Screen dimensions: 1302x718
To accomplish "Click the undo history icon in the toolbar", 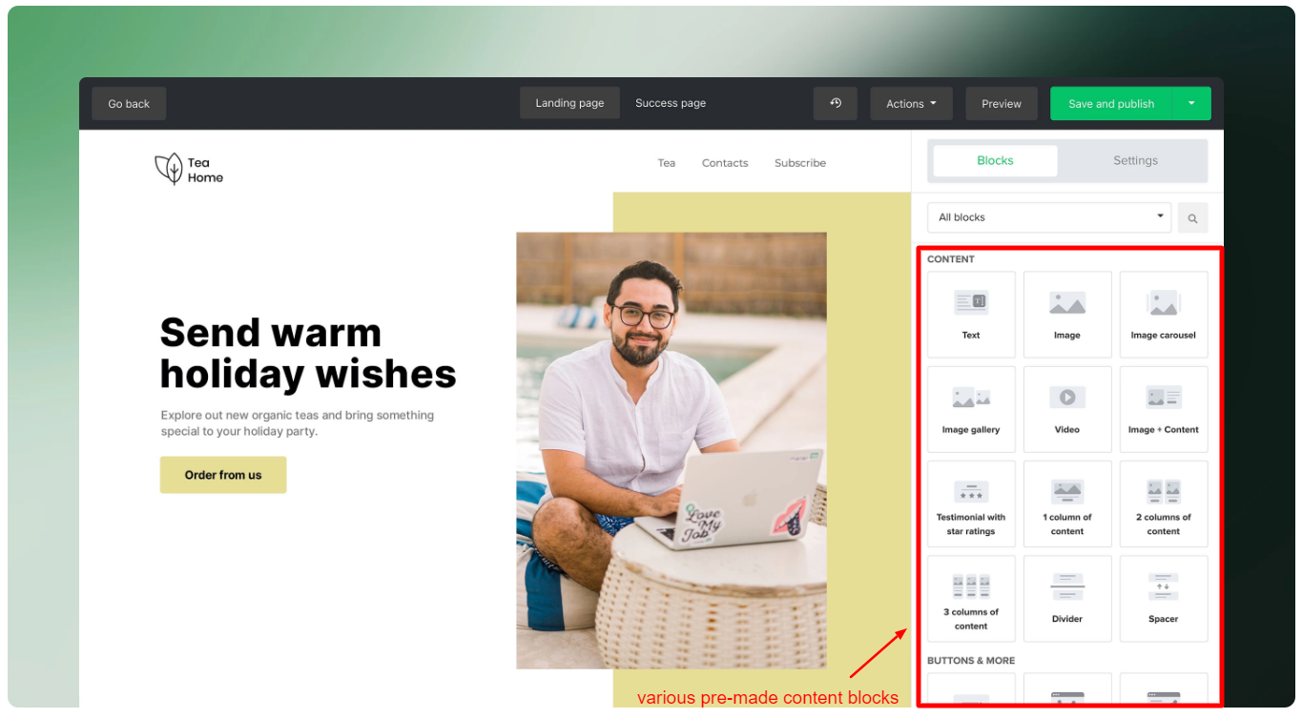I will tap(835, 103).
